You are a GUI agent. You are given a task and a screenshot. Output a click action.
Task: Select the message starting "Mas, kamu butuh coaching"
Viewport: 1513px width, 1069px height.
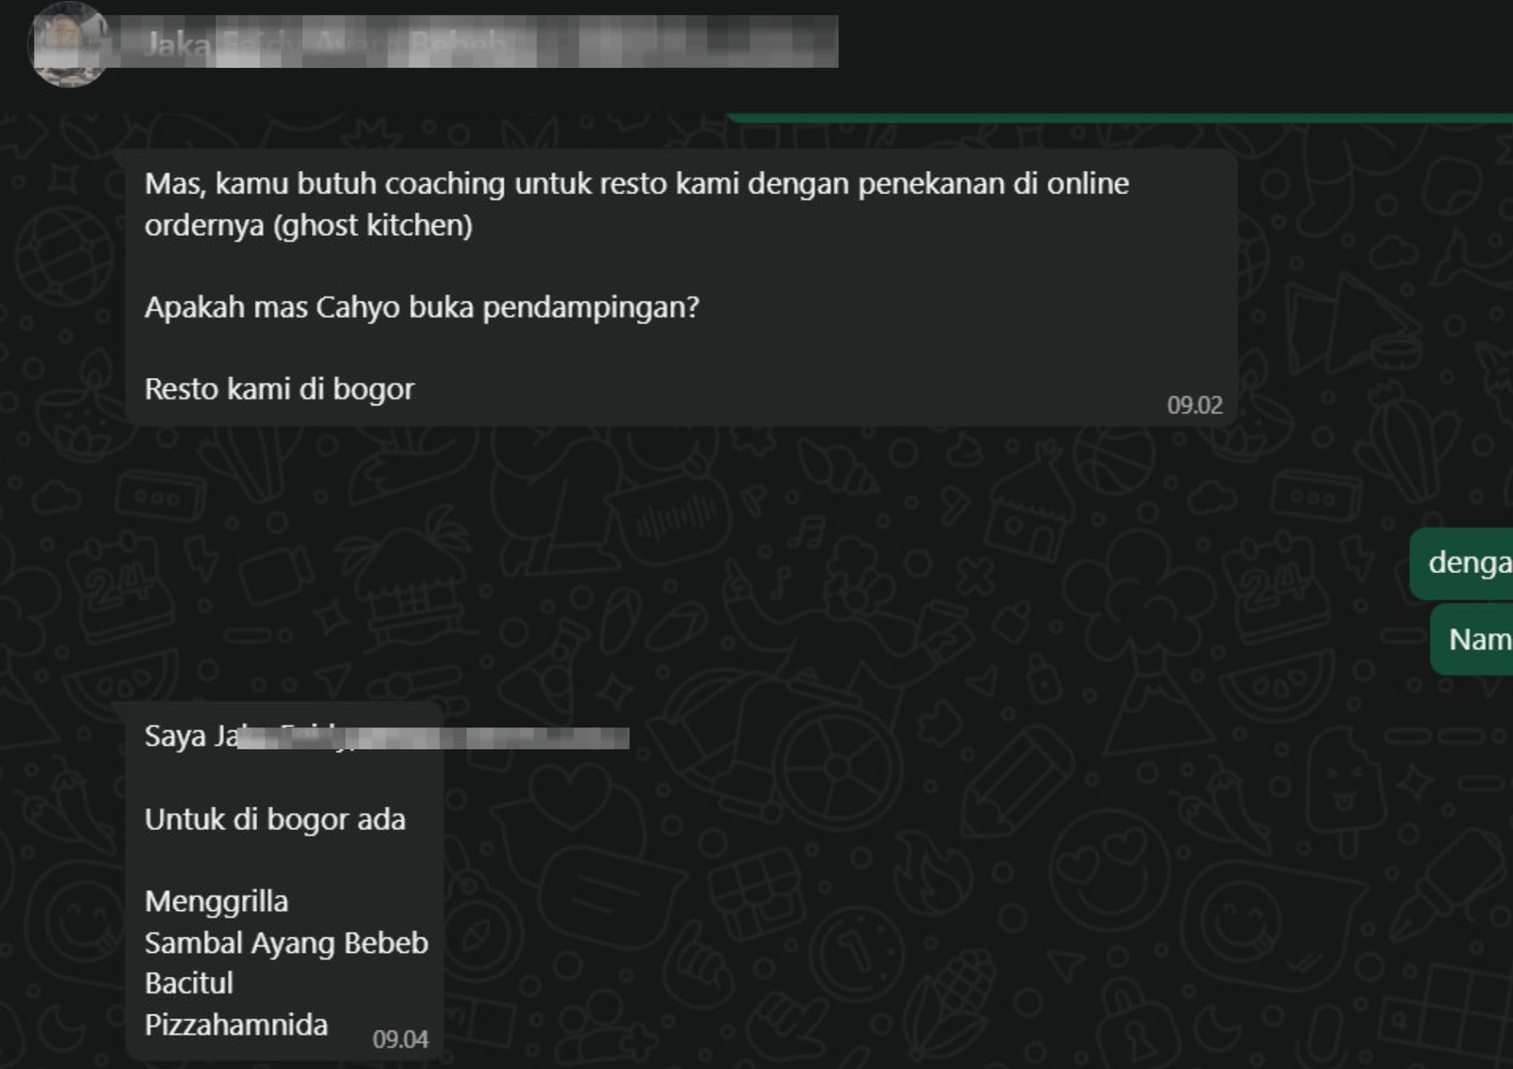pos(681,287)
